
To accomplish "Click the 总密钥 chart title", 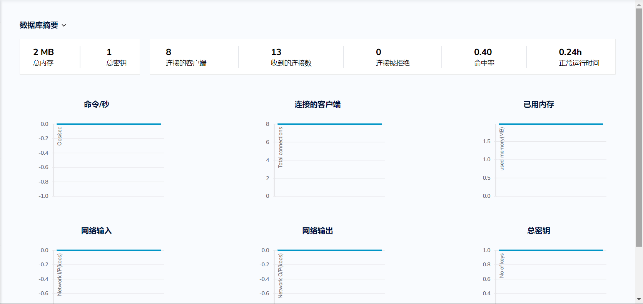I will [x=539, y=231].
